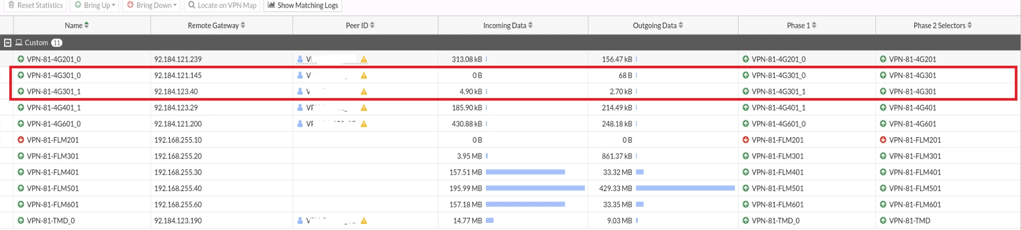1021x230 pixels.
Task: Sort by Incoming Data column
Action: click(x=508, y=25)
